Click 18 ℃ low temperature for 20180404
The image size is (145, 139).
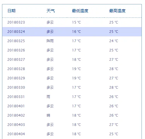76,134
